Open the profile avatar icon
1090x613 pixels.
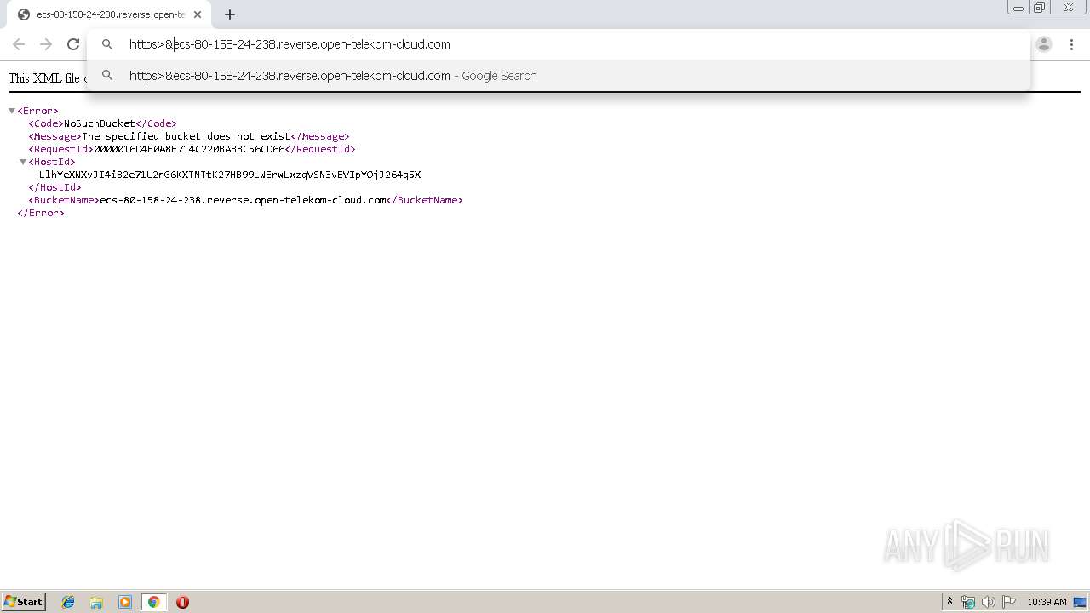point(1044,44)
